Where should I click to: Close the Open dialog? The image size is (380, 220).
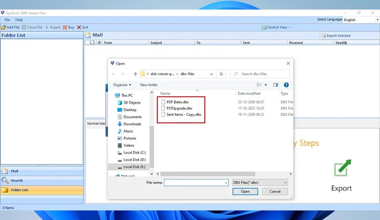(288, 64)
